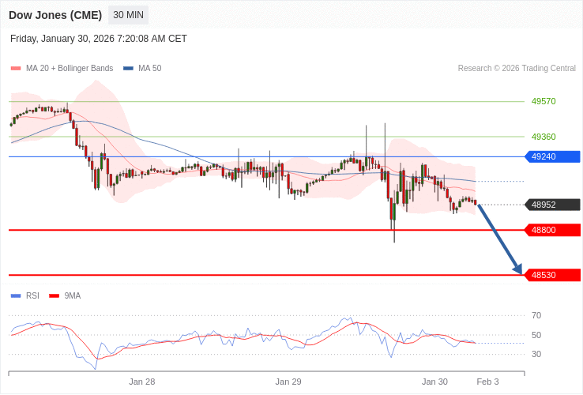
Task: Click the 49570 resistance level label
Action: coord(544,101)
